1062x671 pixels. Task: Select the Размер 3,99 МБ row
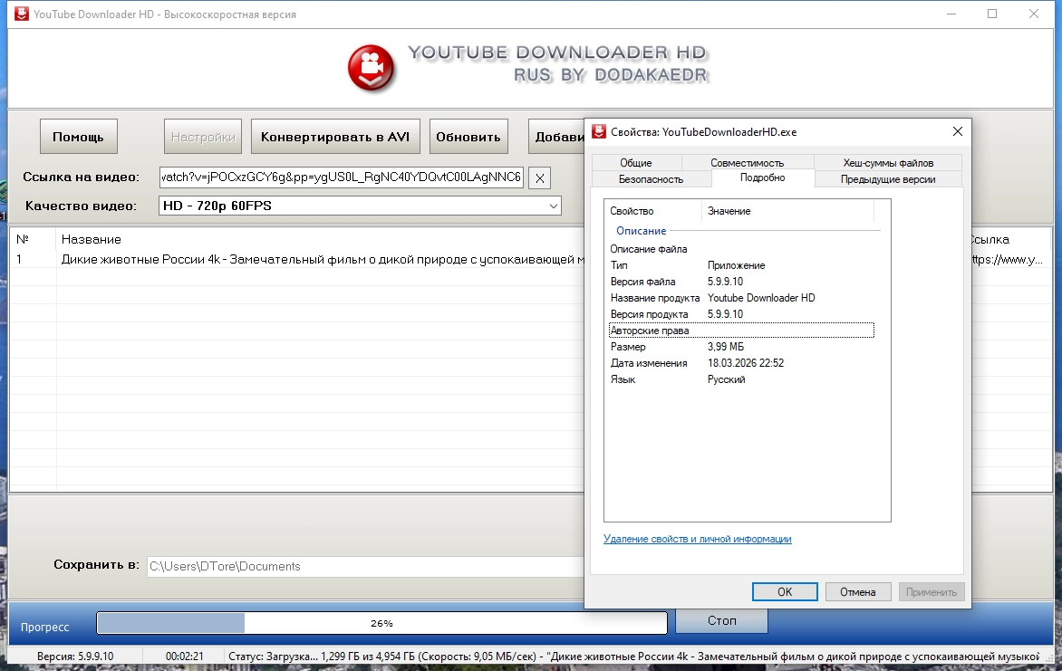click(741, 347)
